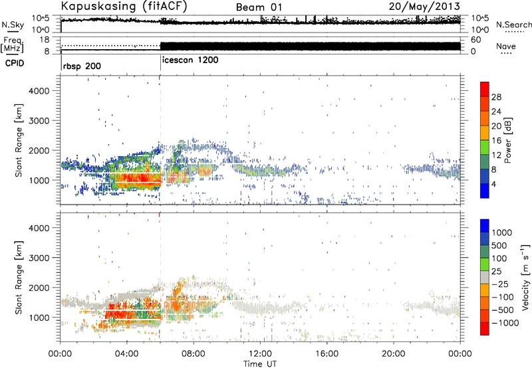
Task: Click the 16 tick on Power colorbar
Action: [496, 141]
